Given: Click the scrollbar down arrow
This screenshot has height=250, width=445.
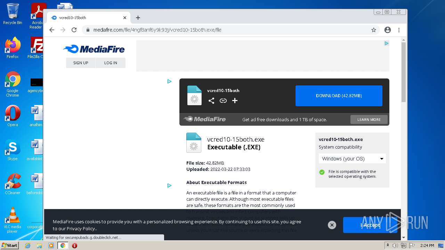Looking at the screenshot, I should [x=404, y=237].
